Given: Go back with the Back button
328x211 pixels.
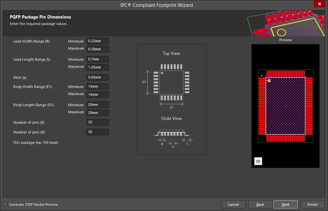Looking at the screenshot, I should tap(260, 205).
